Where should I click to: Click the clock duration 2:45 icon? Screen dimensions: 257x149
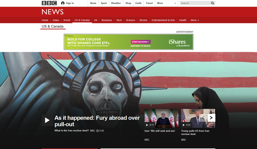97,131
